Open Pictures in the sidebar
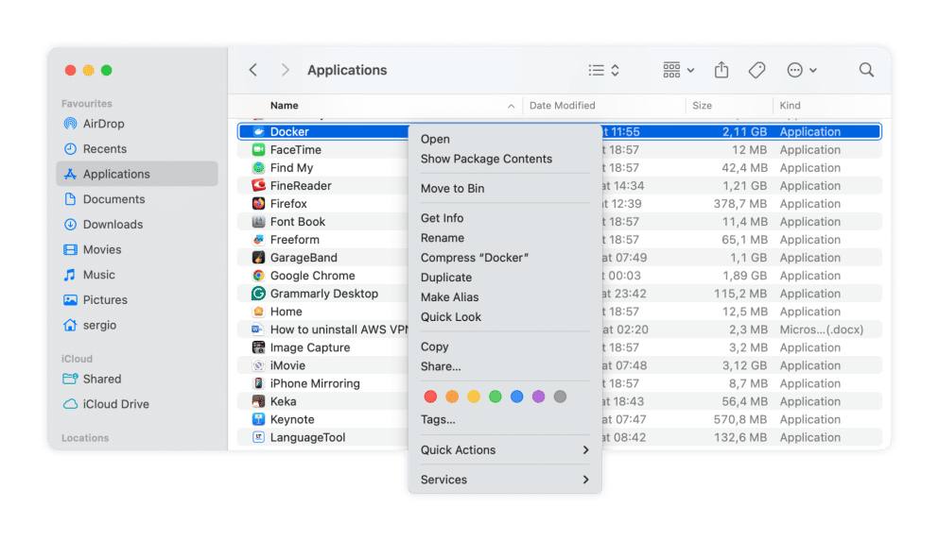939x541 pixels. (136, 299)
